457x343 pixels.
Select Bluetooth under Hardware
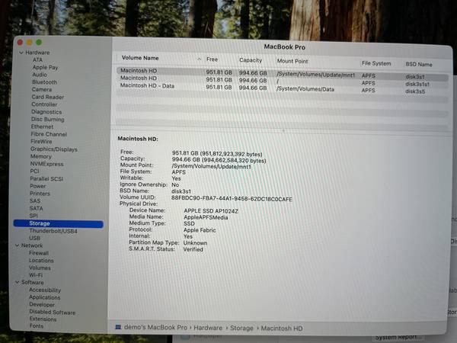[44, 82]
